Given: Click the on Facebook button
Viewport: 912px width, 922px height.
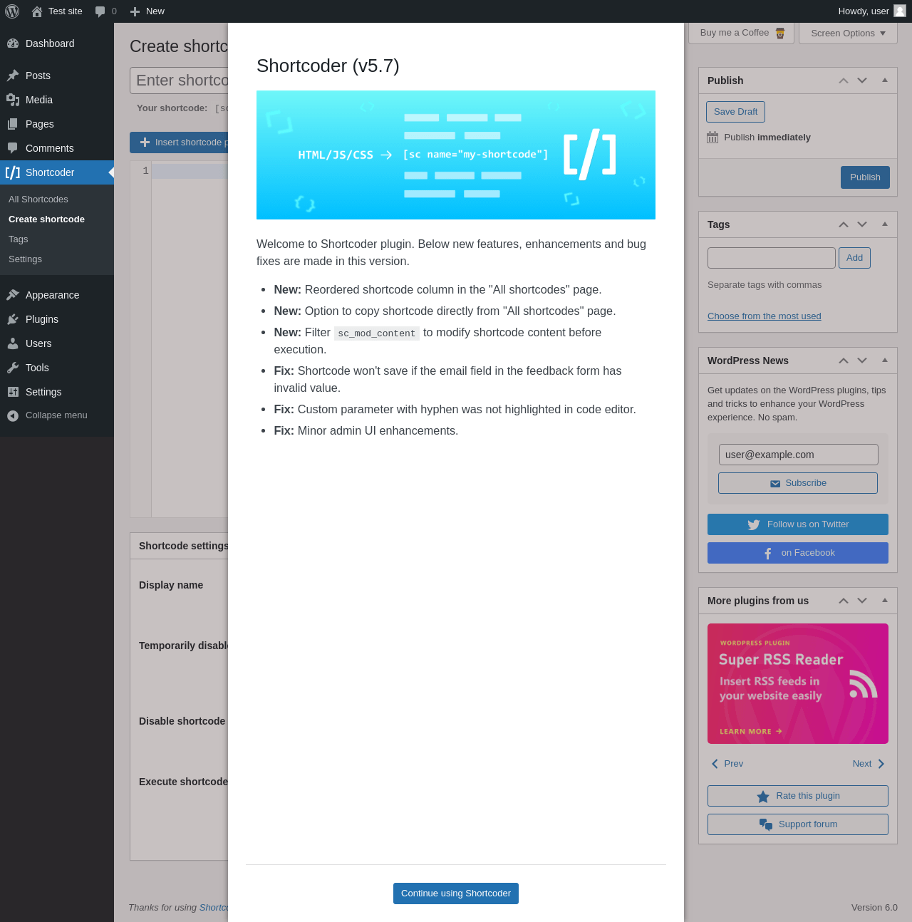Looking at the screenshot, I should coord(798,553).
